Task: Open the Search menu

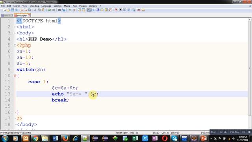Action: click(x=17, y=6)
